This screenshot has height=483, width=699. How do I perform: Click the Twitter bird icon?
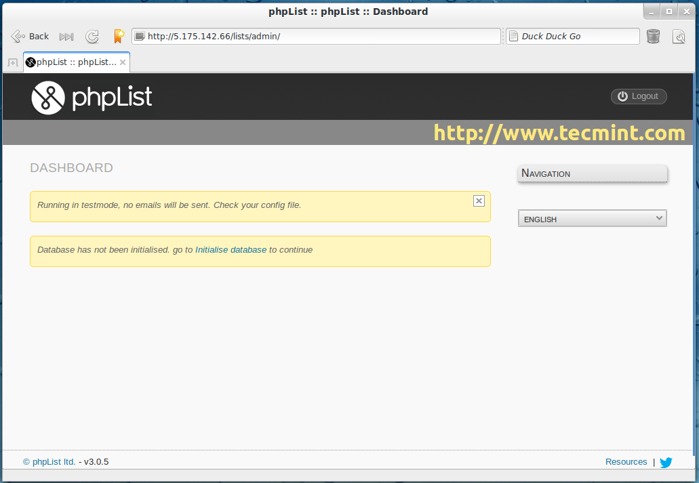[x=666, y=463]
